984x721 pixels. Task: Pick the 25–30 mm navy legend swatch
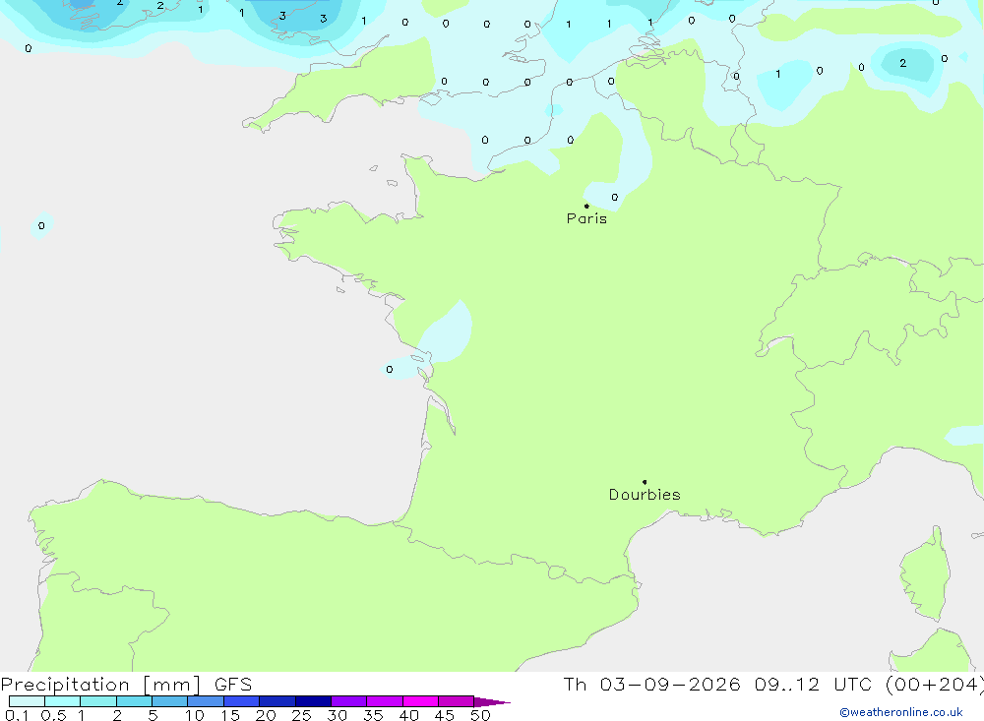pyautogui.click(x=313, y=701)
